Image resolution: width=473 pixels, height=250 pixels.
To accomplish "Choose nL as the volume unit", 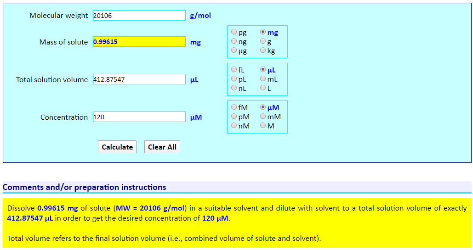I will coord(234,88).
